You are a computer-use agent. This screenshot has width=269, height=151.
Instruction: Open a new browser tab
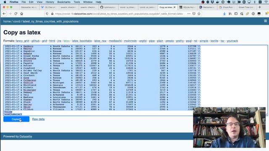260,7
